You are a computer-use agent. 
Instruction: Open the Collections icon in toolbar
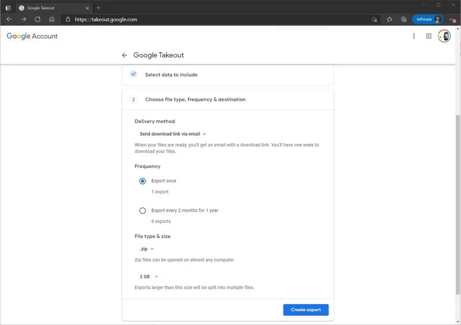point(404,20)
